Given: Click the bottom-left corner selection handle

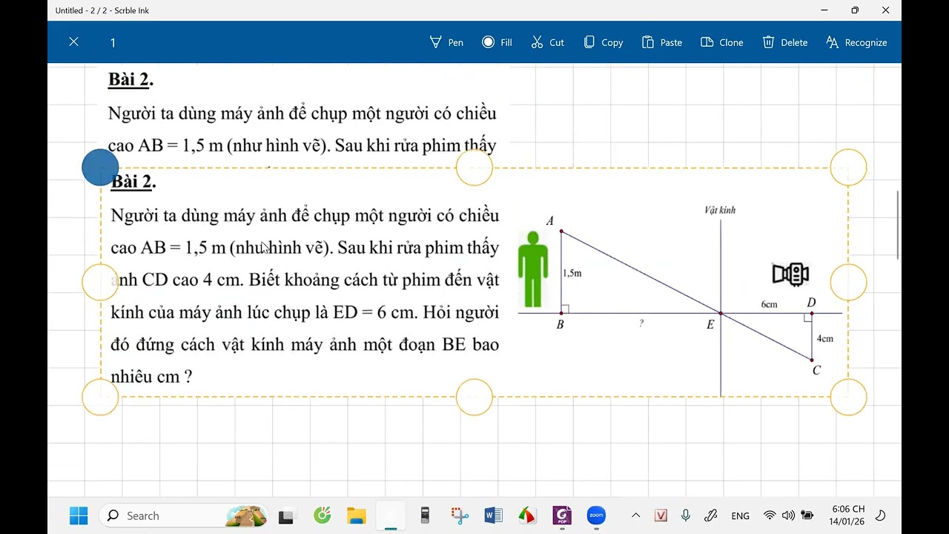Looking at the screenshot, I should [x=100, y=397].
